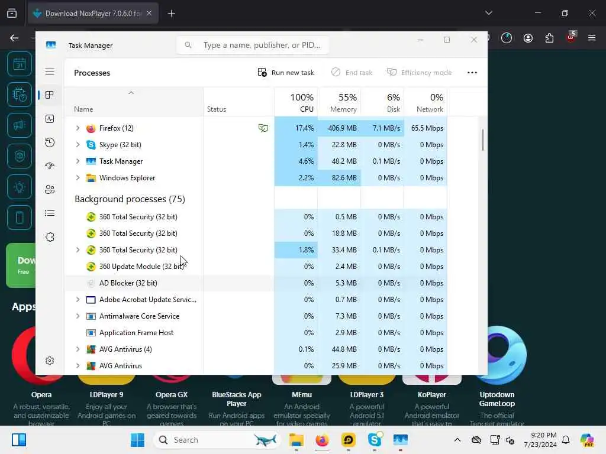The width and height of the screenshot is (606, 454).
Task: Click the Skype process icon
Action: coord(91,145)
